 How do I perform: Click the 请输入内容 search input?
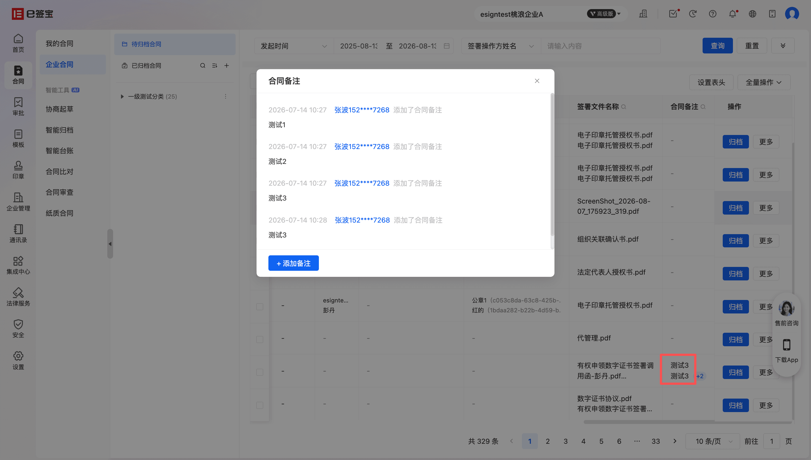601,46
